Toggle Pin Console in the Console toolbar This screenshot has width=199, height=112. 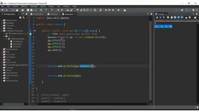click(186, 17)
